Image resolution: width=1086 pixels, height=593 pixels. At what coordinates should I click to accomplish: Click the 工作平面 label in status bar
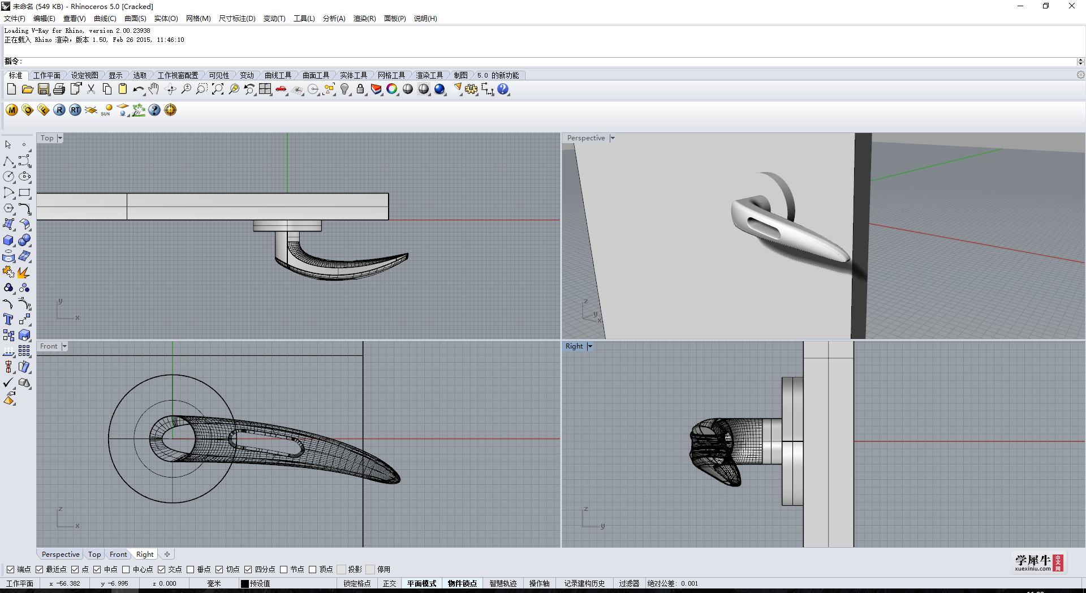click(x=20, y=583)
